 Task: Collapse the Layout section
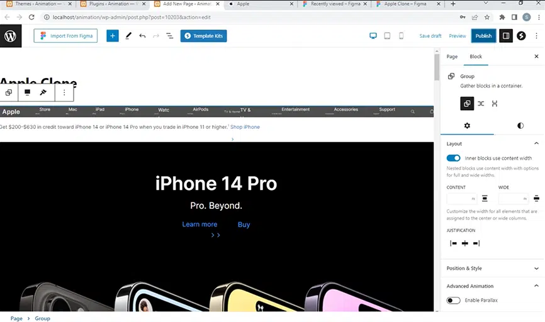pos(536,143)
